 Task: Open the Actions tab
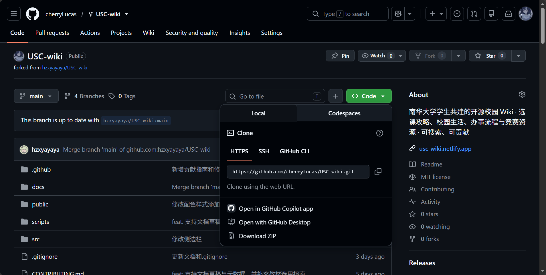pyautogui.click(x=90, y=33)
